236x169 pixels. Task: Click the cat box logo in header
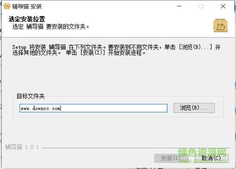tap(221, 25)
